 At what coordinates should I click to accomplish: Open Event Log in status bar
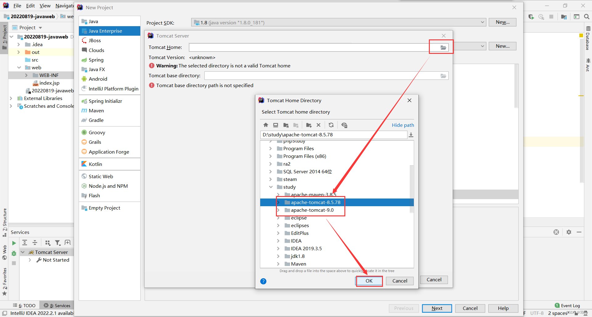[567, 306]
